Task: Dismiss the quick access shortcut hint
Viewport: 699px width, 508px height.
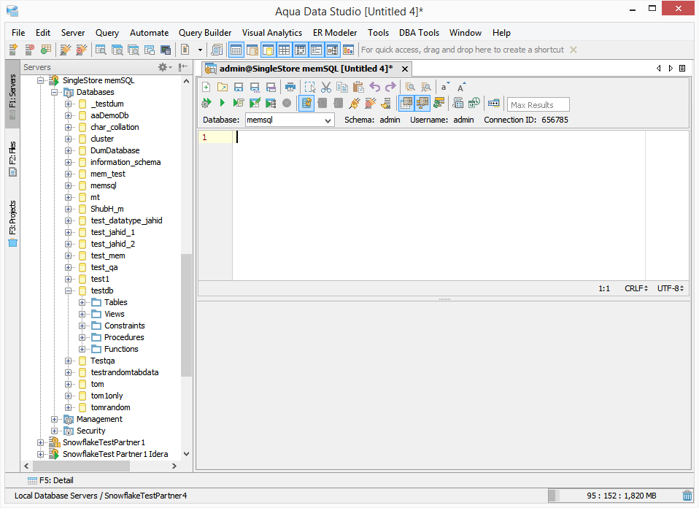Action: click(x=574, y=50)
